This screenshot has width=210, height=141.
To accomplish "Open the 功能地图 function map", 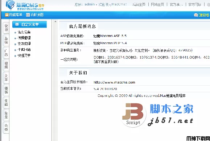I will pyautogui.click(x=37, y=15).
